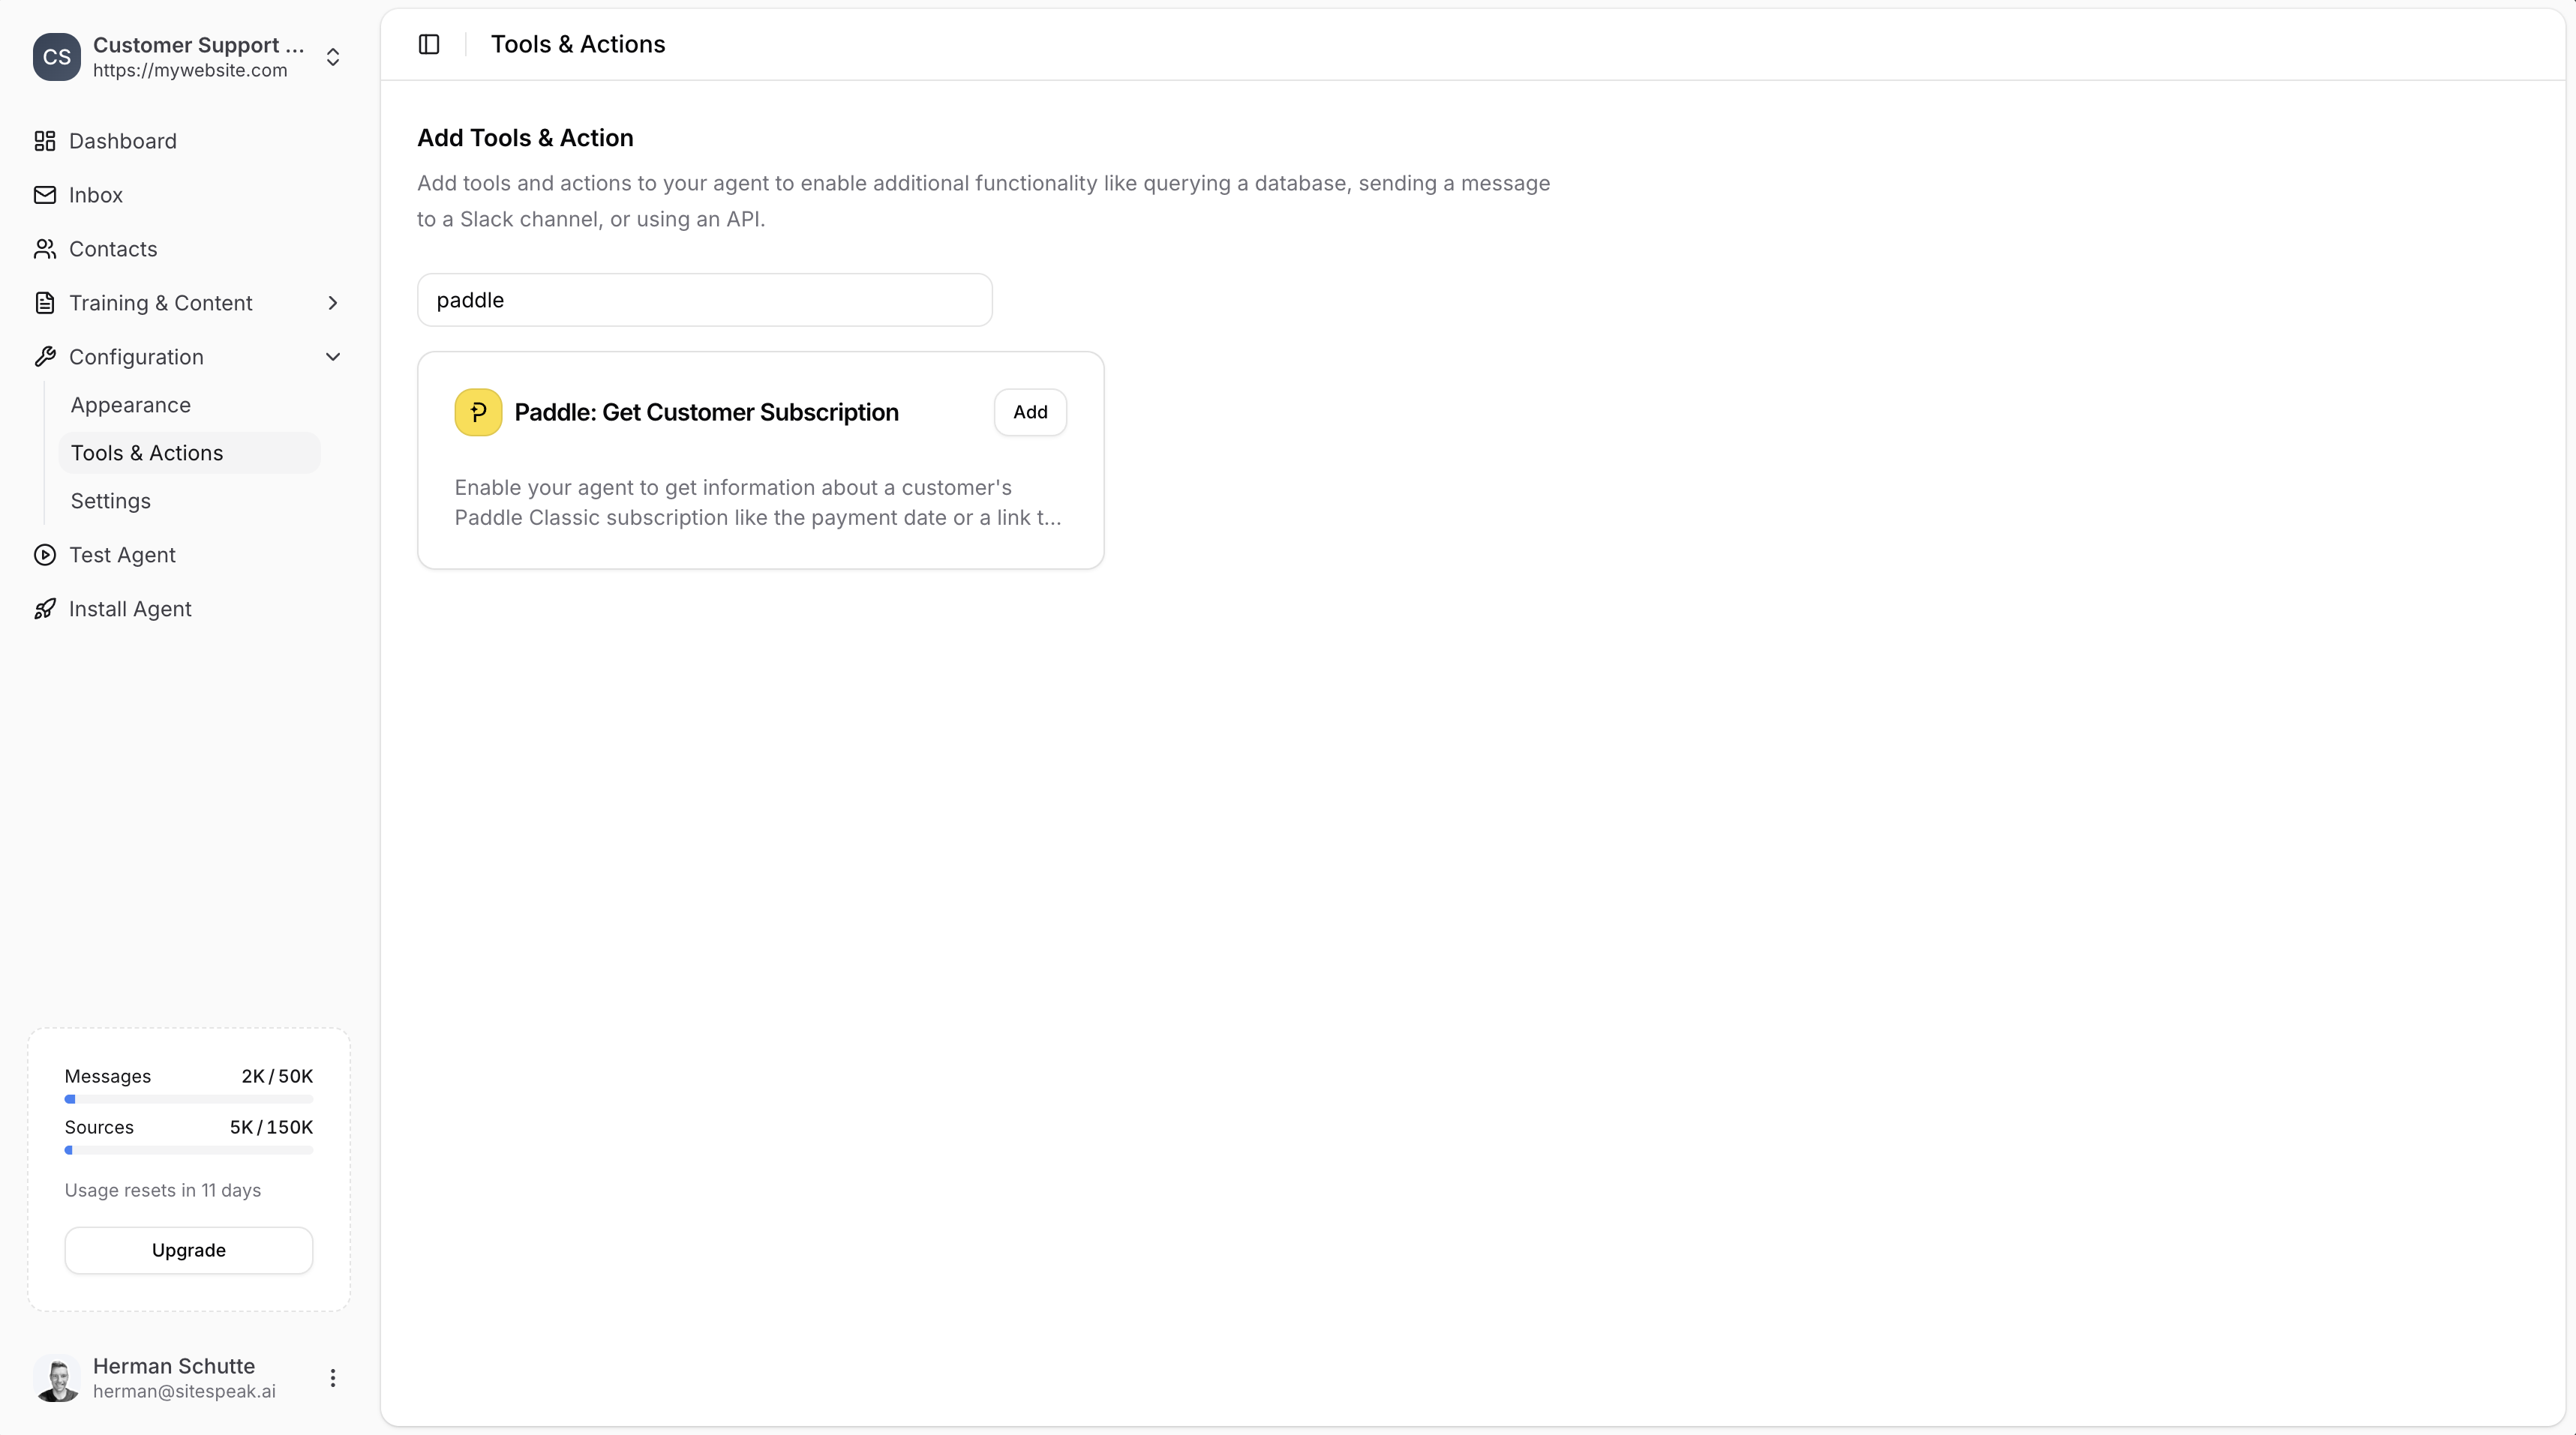Click the yellow Paddle logo icon
Screen dimensions: 2576x1435
[478, 412]
